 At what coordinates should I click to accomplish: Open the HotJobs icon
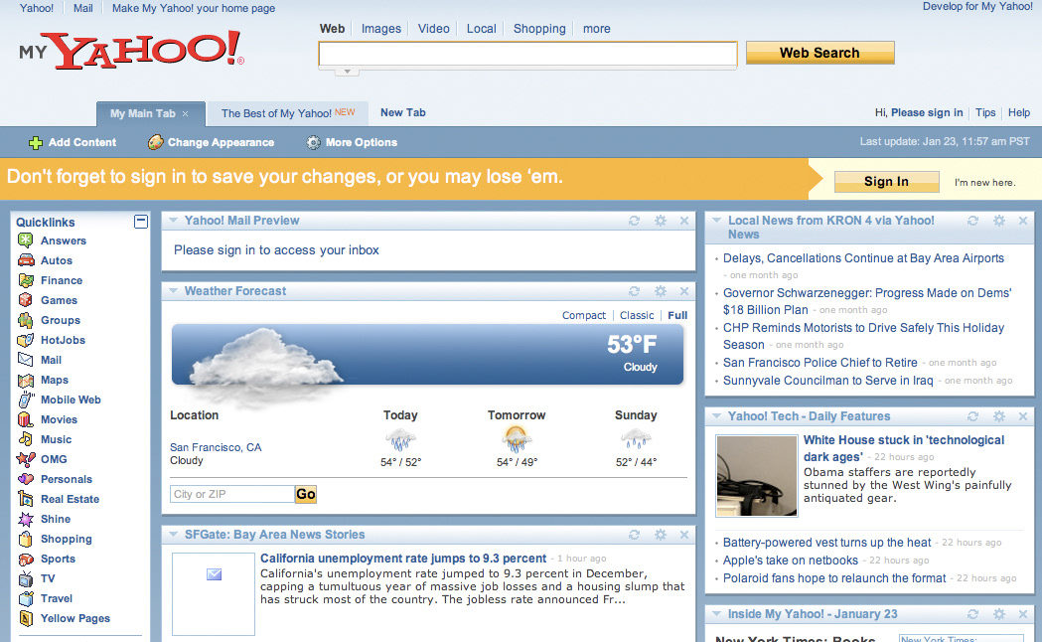25,340
